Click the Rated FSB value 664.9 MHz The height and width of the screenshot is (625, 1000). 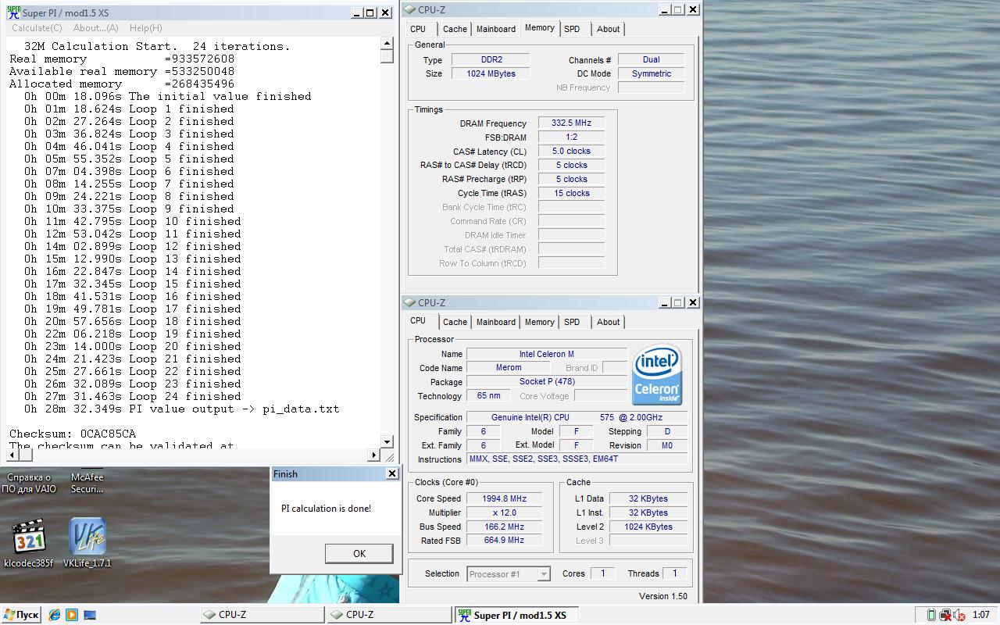click(504, 540)
